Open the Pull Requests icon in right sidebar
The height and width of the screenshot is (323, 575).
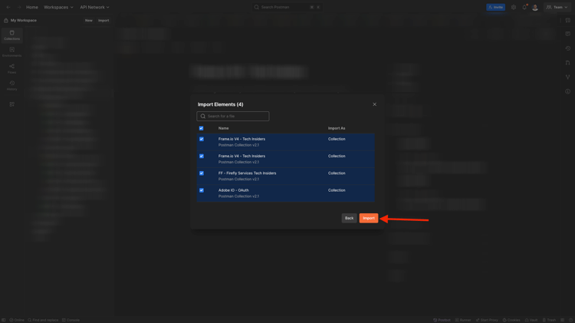coord(567,62)
